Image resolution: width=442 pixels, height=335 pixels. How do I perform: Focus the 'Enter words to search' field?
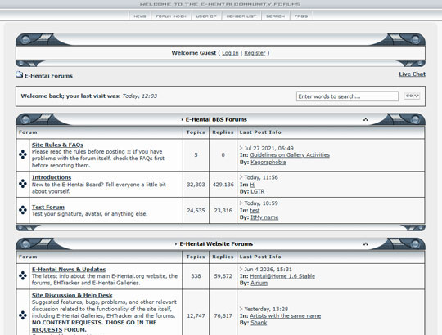(x=347, y=96)
